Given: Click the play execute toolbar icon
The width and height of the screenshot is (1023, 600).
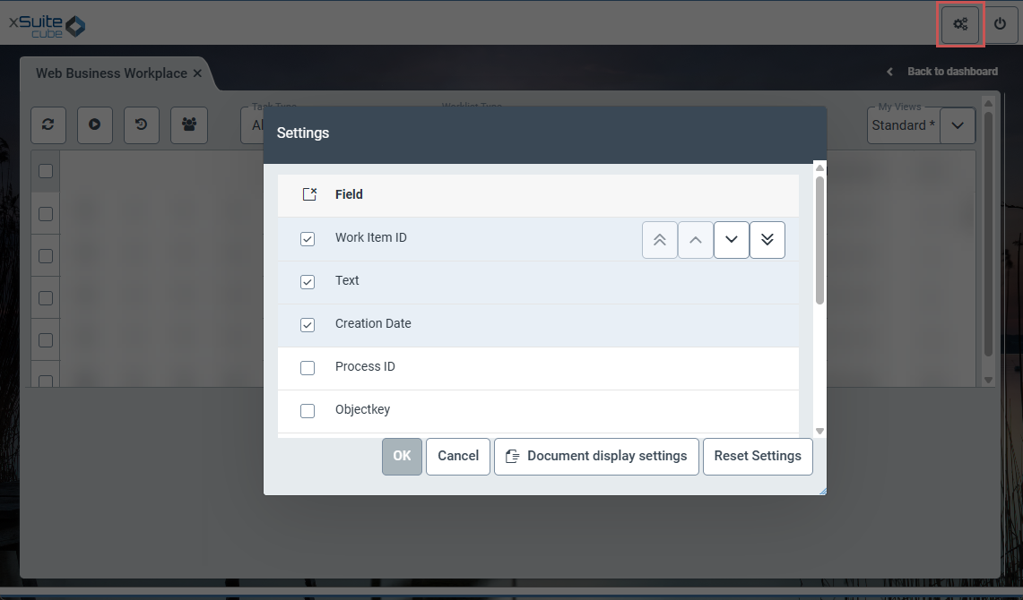Looking at the screenshot, I should click(94, 125).
